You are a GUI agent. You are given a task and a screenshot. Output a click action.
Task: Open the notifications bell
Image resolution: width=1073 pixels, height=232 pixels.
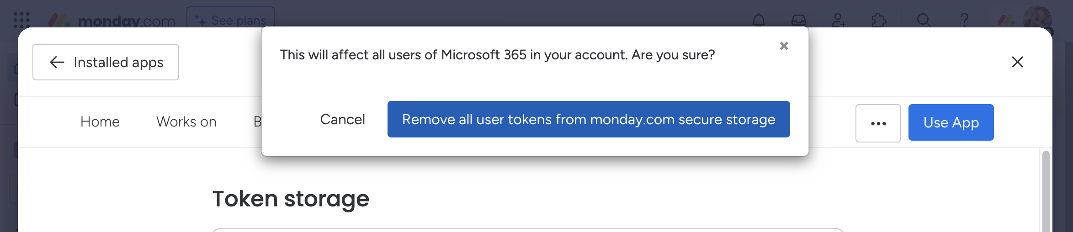(759, 20)
